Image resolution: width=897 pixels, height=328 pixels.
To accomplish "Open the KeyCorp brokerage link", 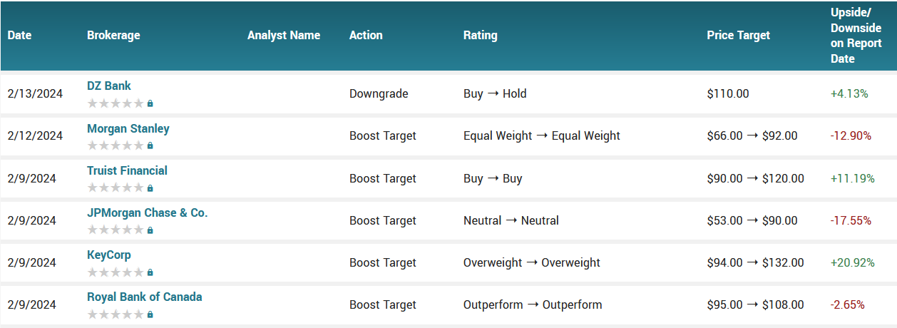I will [x=109, y=255].
